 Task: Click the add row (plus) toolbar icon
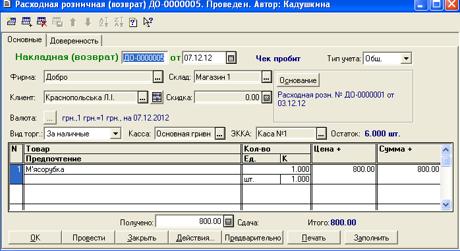(x=27, y=22)
